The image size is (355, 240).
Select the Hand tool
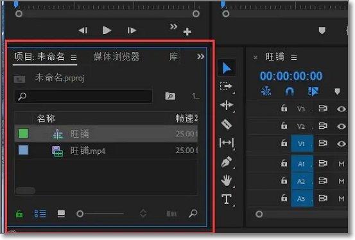[x=227, y=181]
